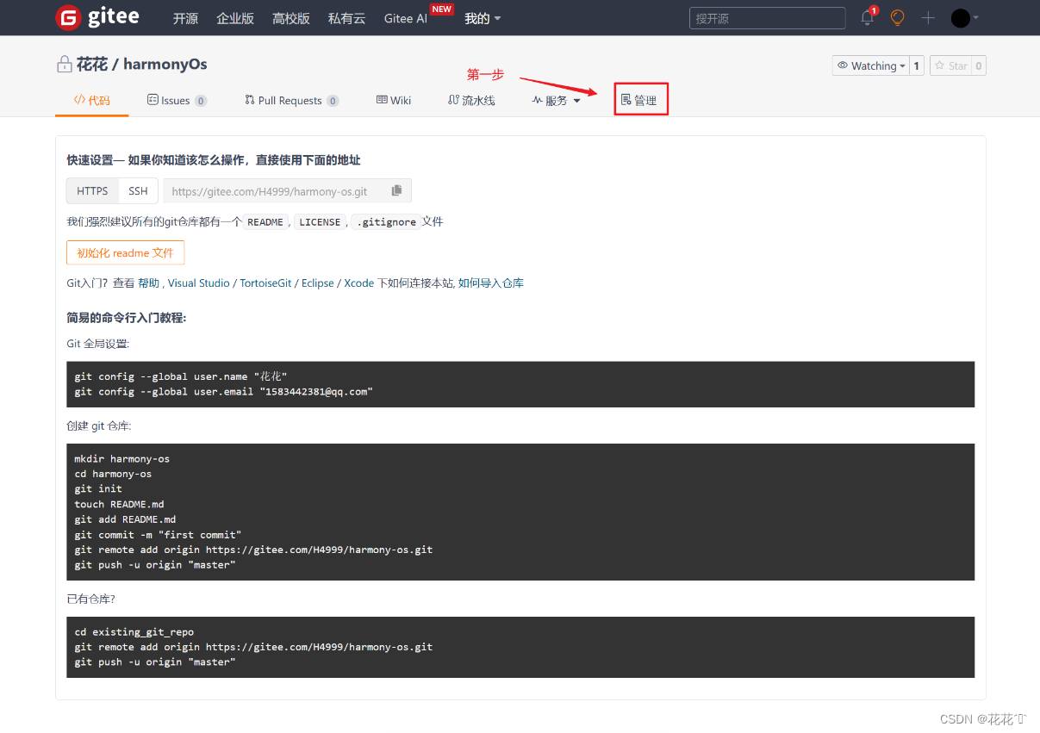Open the Eclipse link

pos(318,283)
